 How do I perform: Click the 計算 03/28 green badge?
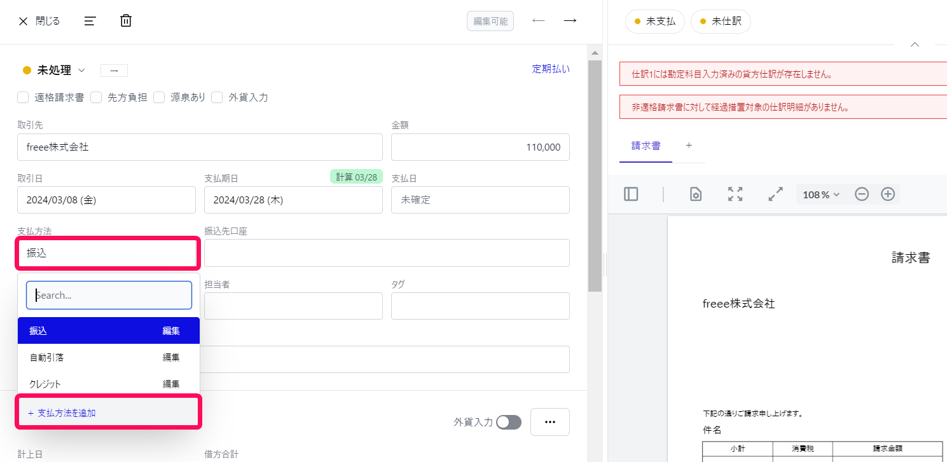pyautogui.click(x=356, y=177)
